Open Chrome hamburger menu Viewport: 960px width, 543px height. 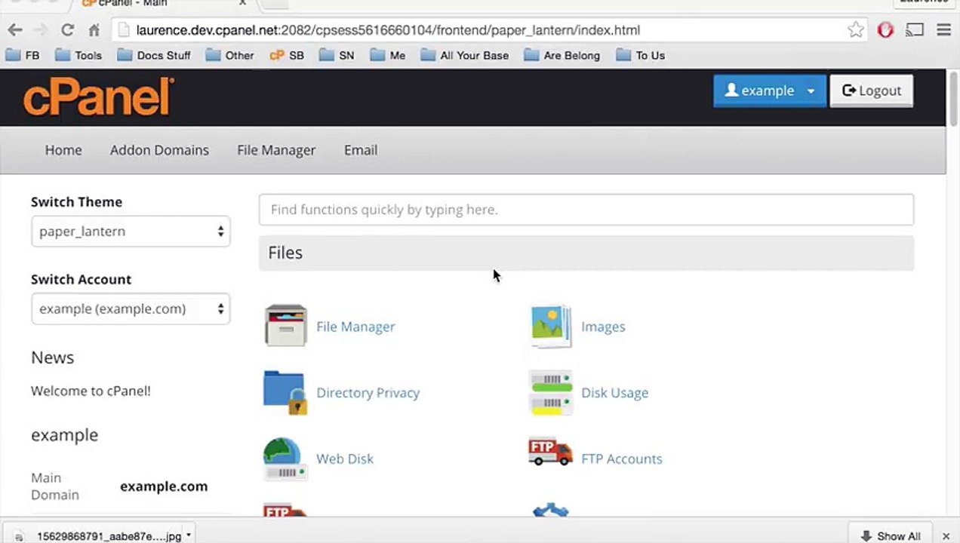click(x=943, y=30)
